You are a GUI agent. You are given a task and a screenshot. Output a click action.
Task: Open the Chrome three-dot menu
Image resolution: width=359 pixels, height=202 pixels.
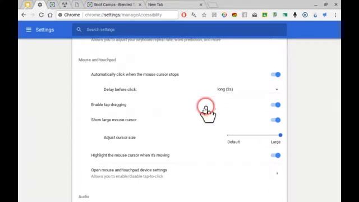coord(335,15)
